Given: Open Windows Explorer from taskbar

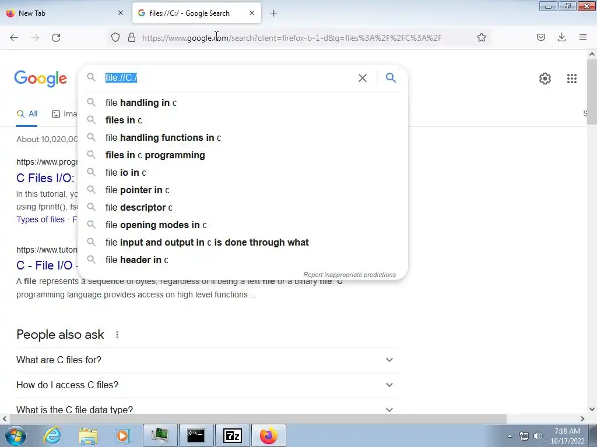Looking at the screenshot, I should click(x=87, y=435).
